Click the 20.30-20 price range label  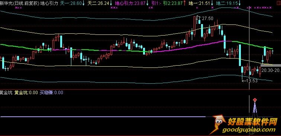pyautogui.click(x=271, y=70)
